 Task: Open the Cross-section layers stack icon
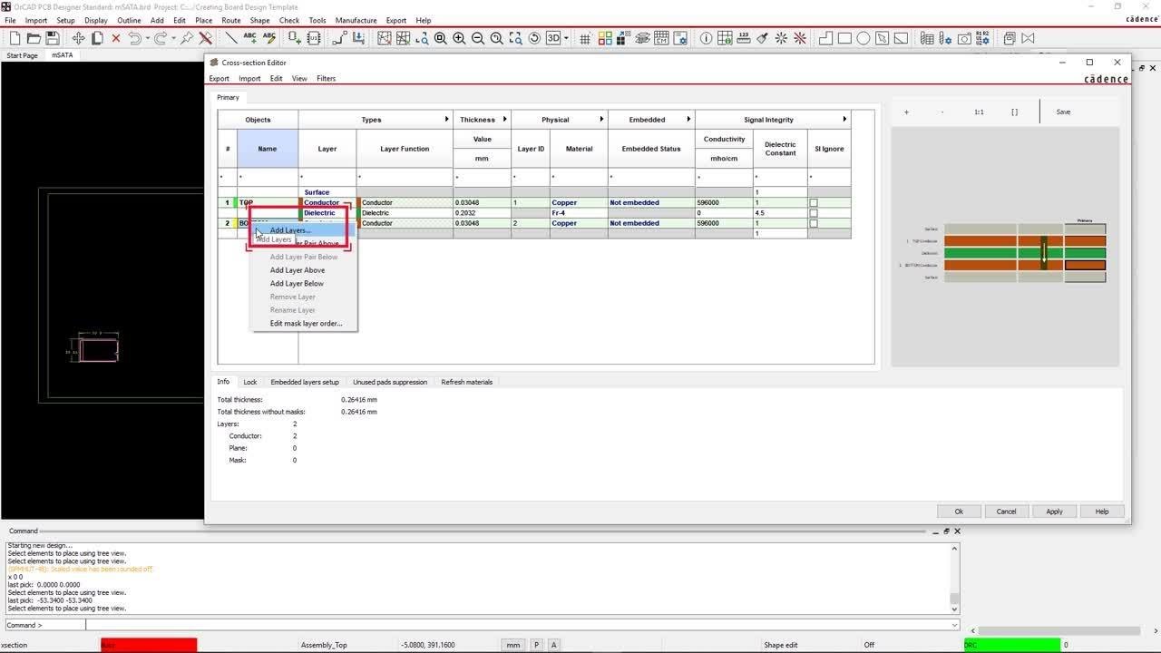point(642,38)
